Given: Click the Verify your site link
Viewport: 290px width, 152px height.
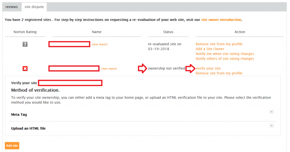Looking at the screenshot, I should (208, 68).
